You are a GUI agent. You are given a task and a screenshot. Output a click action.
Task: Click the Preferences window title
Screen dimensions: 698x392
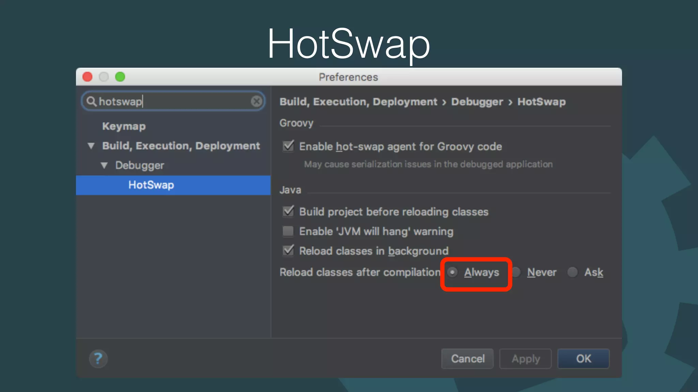[348, 77]
